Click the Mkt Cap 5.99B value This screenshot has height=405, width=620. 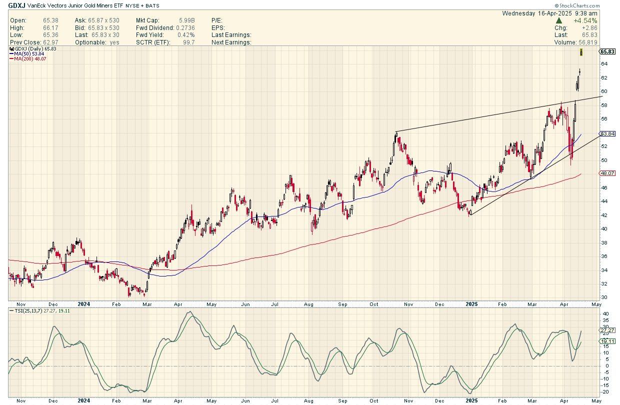tap(191, 20)
